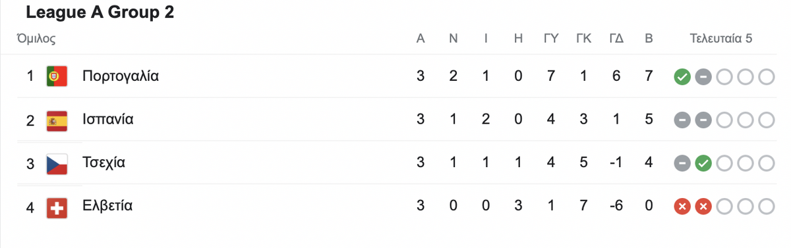The height and width of the screenshot is (248, 791).
Task: Click Portugal's last empty match circle
Action: 766,78
